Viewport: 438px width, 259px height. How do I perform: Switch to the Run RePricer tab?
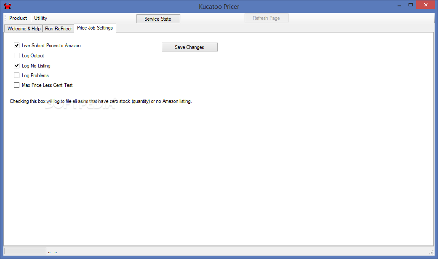coord(59,29)
